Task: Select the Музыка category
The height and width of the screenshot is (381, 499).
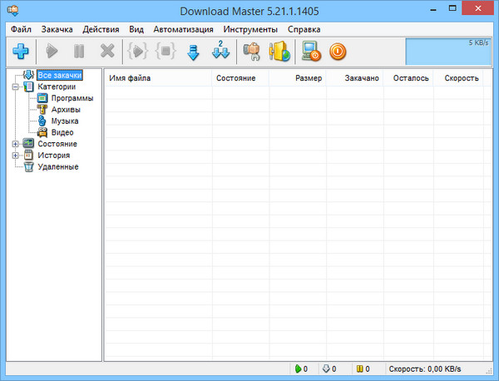Action: point(65,121)
